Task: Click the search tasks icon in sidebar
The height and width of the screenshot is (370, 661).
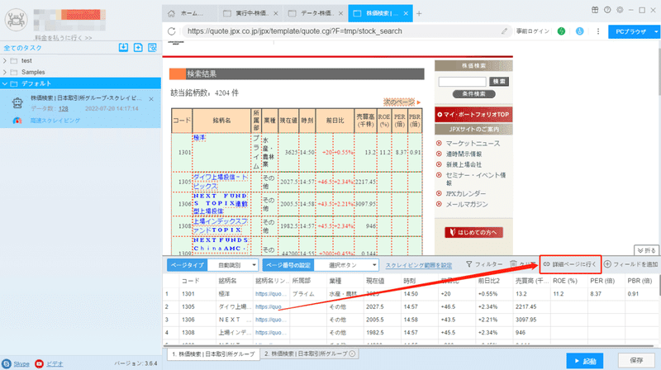Action: [152, 48]
